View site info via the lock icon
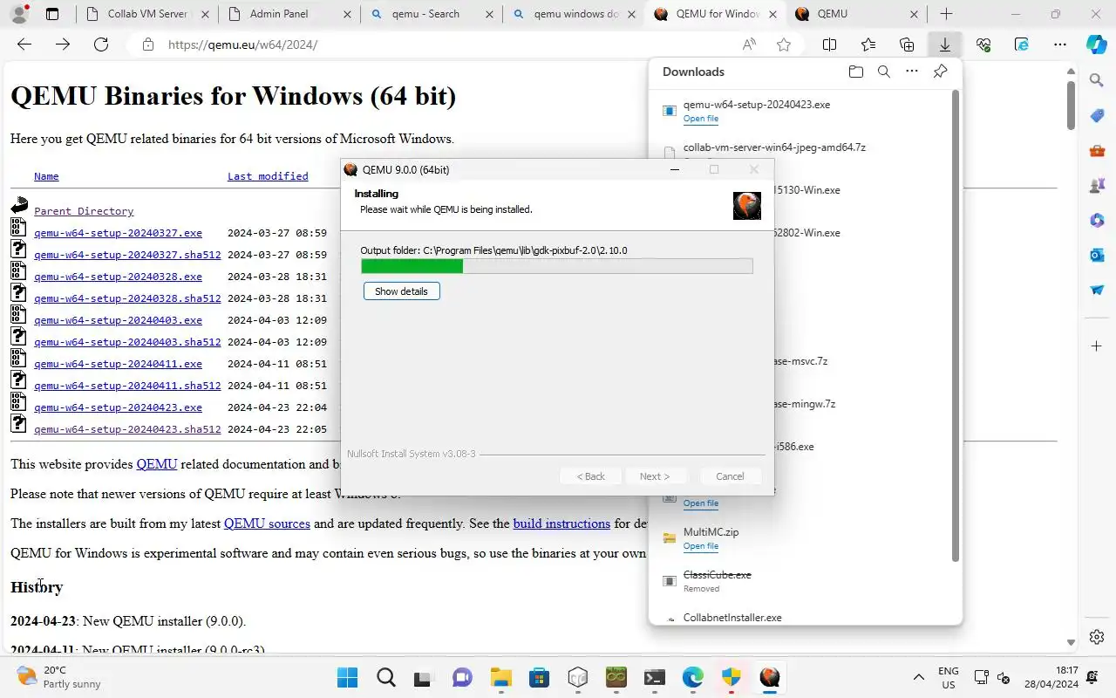1116x698 pixels. tap(148, 44)
